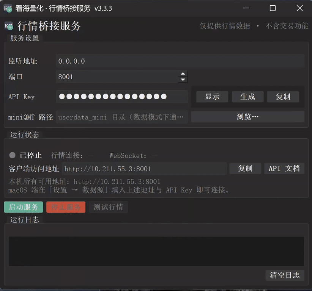The height and width of the screenshot is (291, 312).
Task: Click the 本机所有可用地址 text line
Action: [x=84, y=181]
